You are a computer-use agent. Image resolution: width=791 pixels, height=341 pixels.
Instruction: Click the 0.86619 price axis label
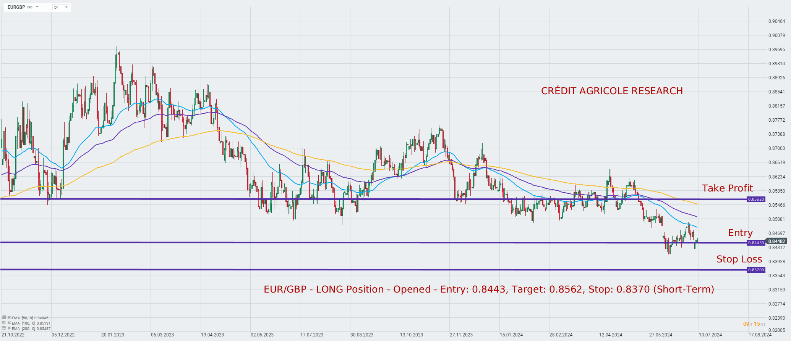[x=777, y=162]
